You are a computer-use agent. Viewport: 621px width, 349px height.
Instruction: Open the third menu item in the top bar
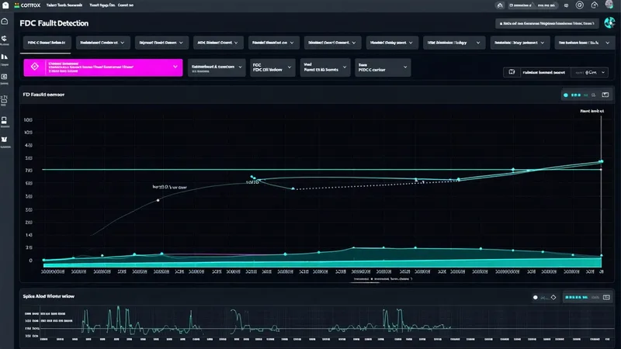(126, 5)
